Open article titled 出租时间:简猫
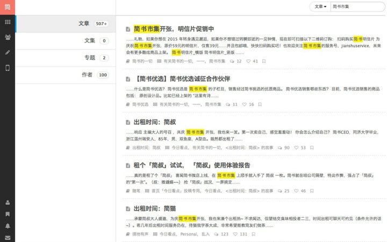 coord(155,209)
